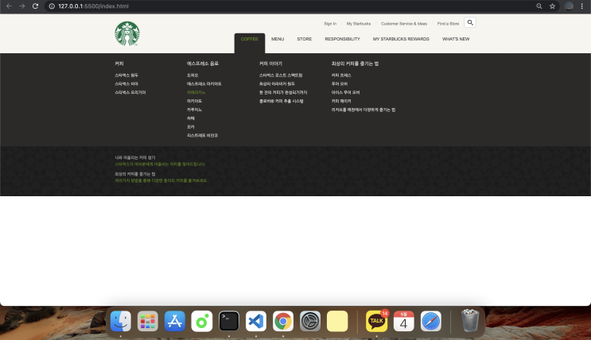The image size is (591, 340).
Task: Open MY STARBUCKS REWARDS navigation item
Action: click(401, 39)
